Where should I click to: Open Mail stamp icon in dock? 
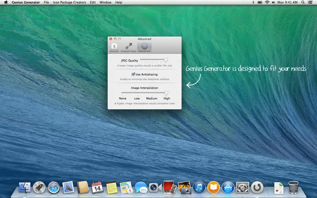click(x=68, y=187)
